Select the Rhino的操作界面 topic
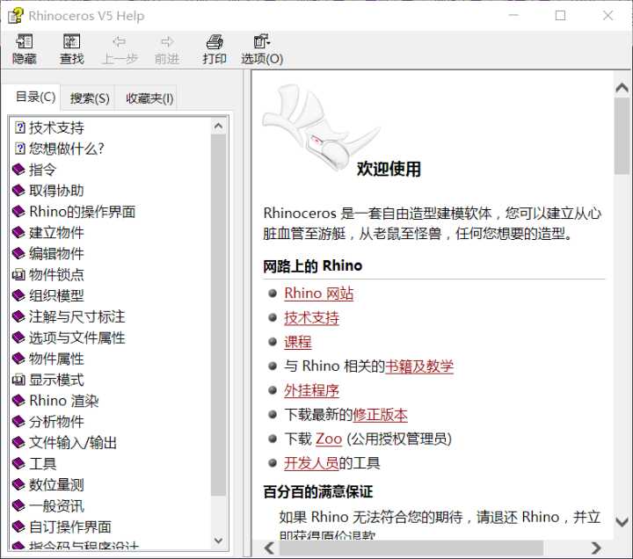 coord(83,212)
